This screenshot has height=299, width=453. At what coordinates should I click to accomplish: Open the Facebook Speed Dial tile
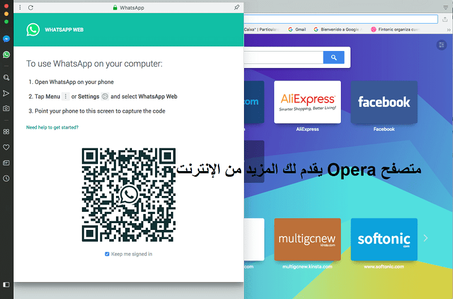tap(384, 102)
